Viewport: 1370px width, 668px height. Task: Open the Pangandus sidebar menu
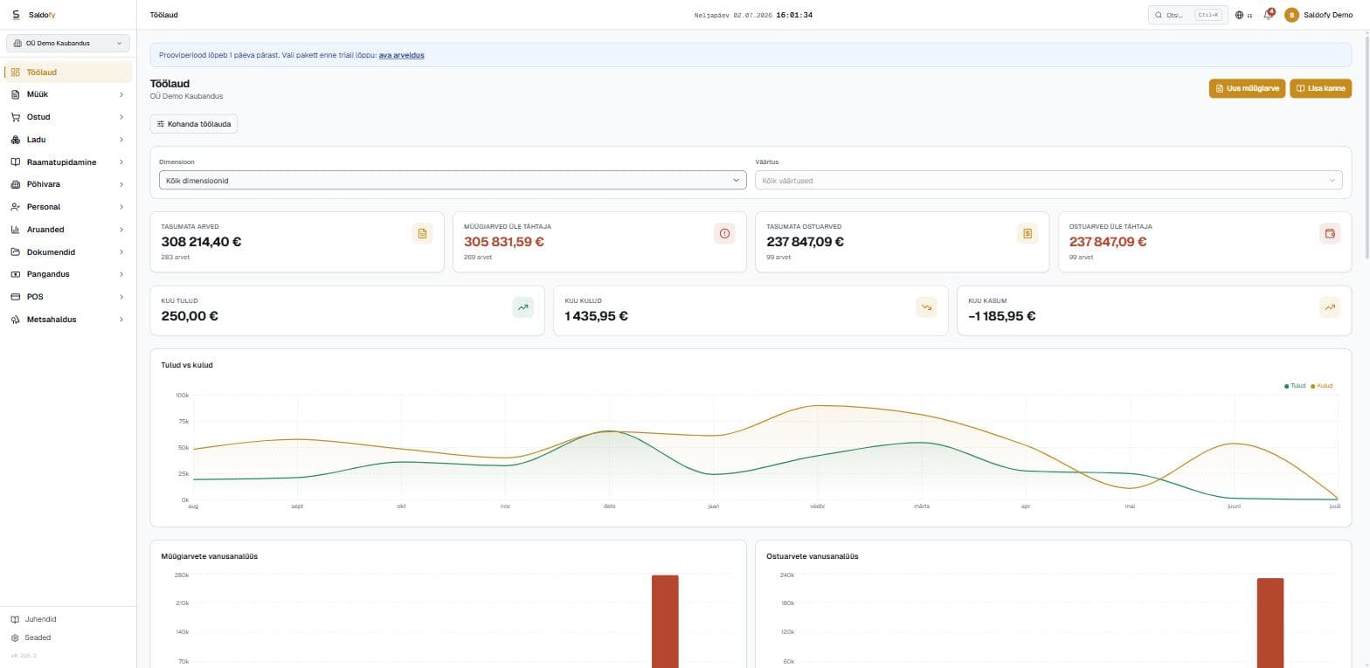click(x=68, y=274)
